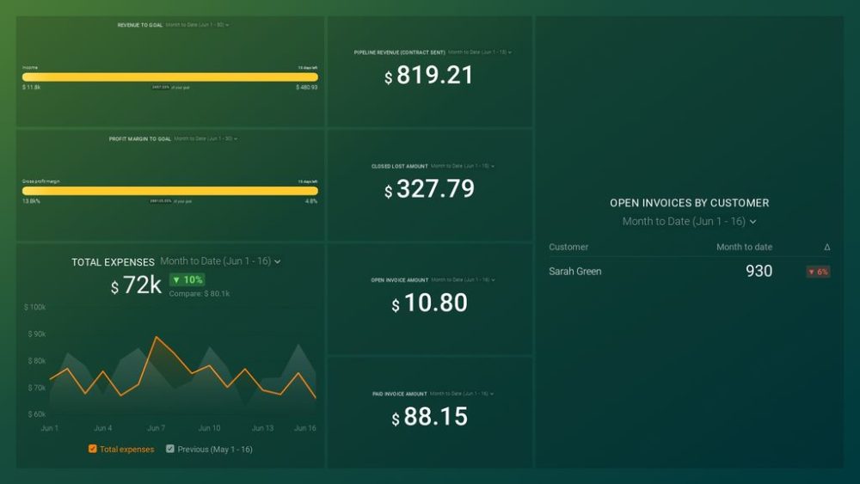Image resolution: width=860 pixels, height=484 pixels.
Task: Expand Open Invoice Amount date dropdown
Action: 463,279
